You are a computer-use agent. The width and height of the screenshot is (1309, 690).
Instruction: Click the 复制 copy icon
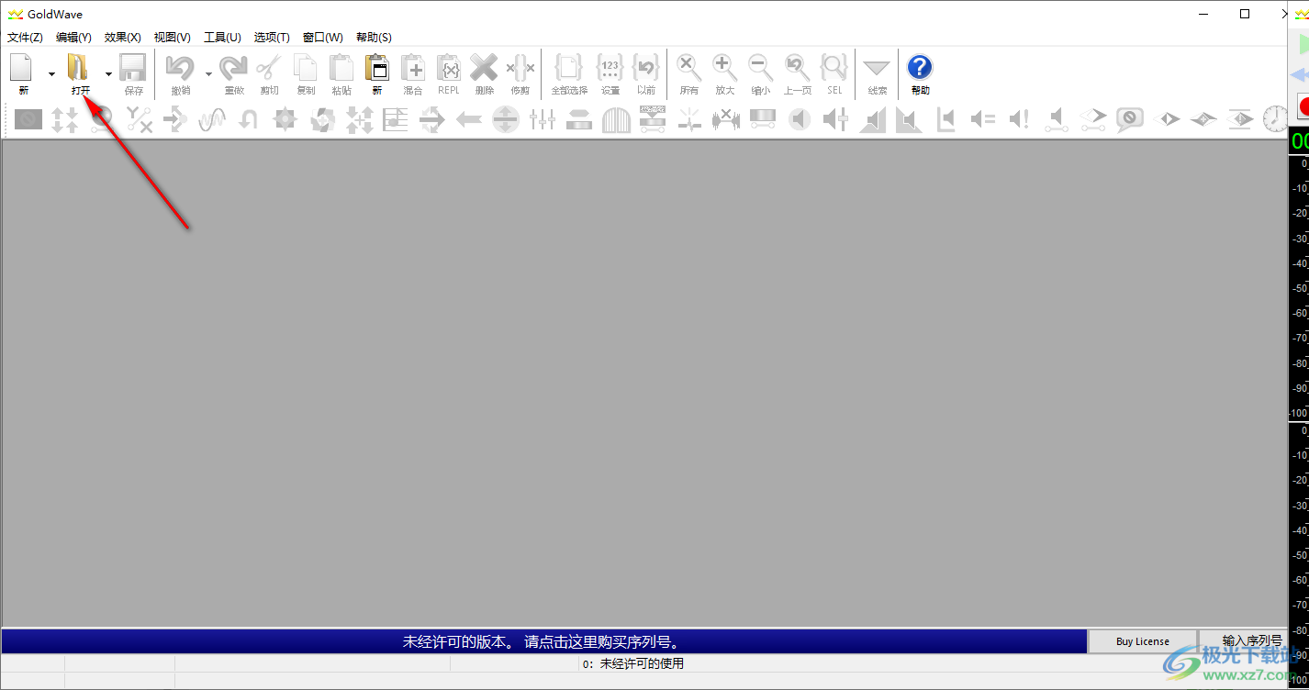pos(306,68)
